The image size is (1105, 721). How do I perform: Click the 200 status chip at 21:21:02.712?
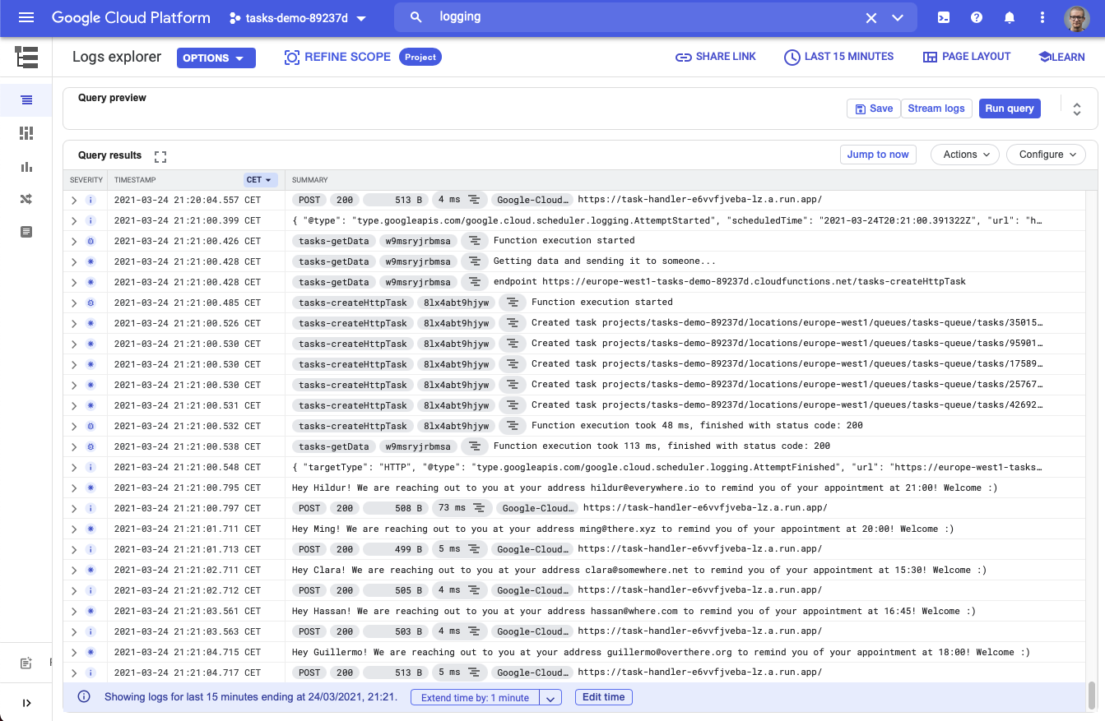click(345, 590)
